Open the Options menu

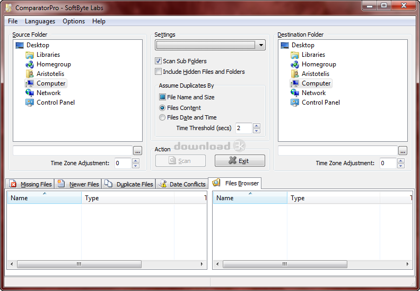click(74, 21)
